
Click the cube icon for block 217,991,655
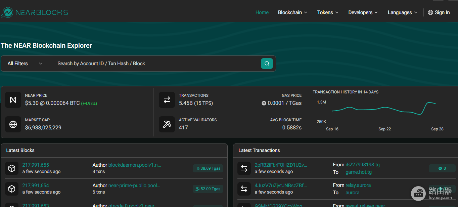click(12, 168)
